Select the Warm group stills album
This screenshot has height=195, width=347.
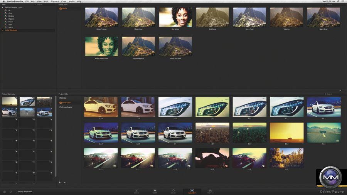64,8
